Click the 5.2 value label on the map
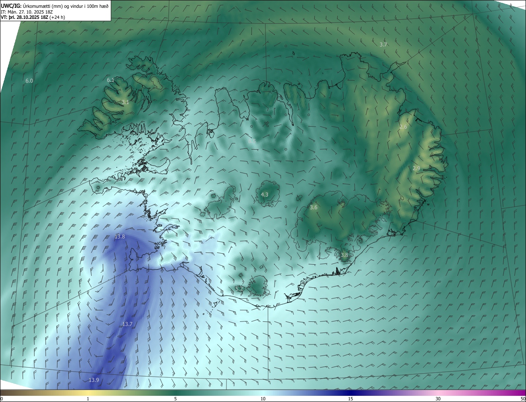Viewport: 526px width, 402px height. tap(239, 289)
